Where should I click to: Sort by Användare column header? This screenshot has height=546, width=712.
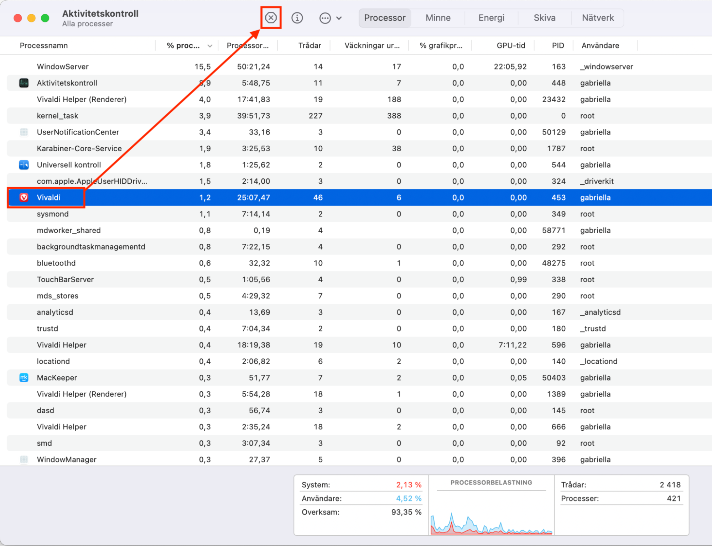pyautogui.click(x=600, y=46)
